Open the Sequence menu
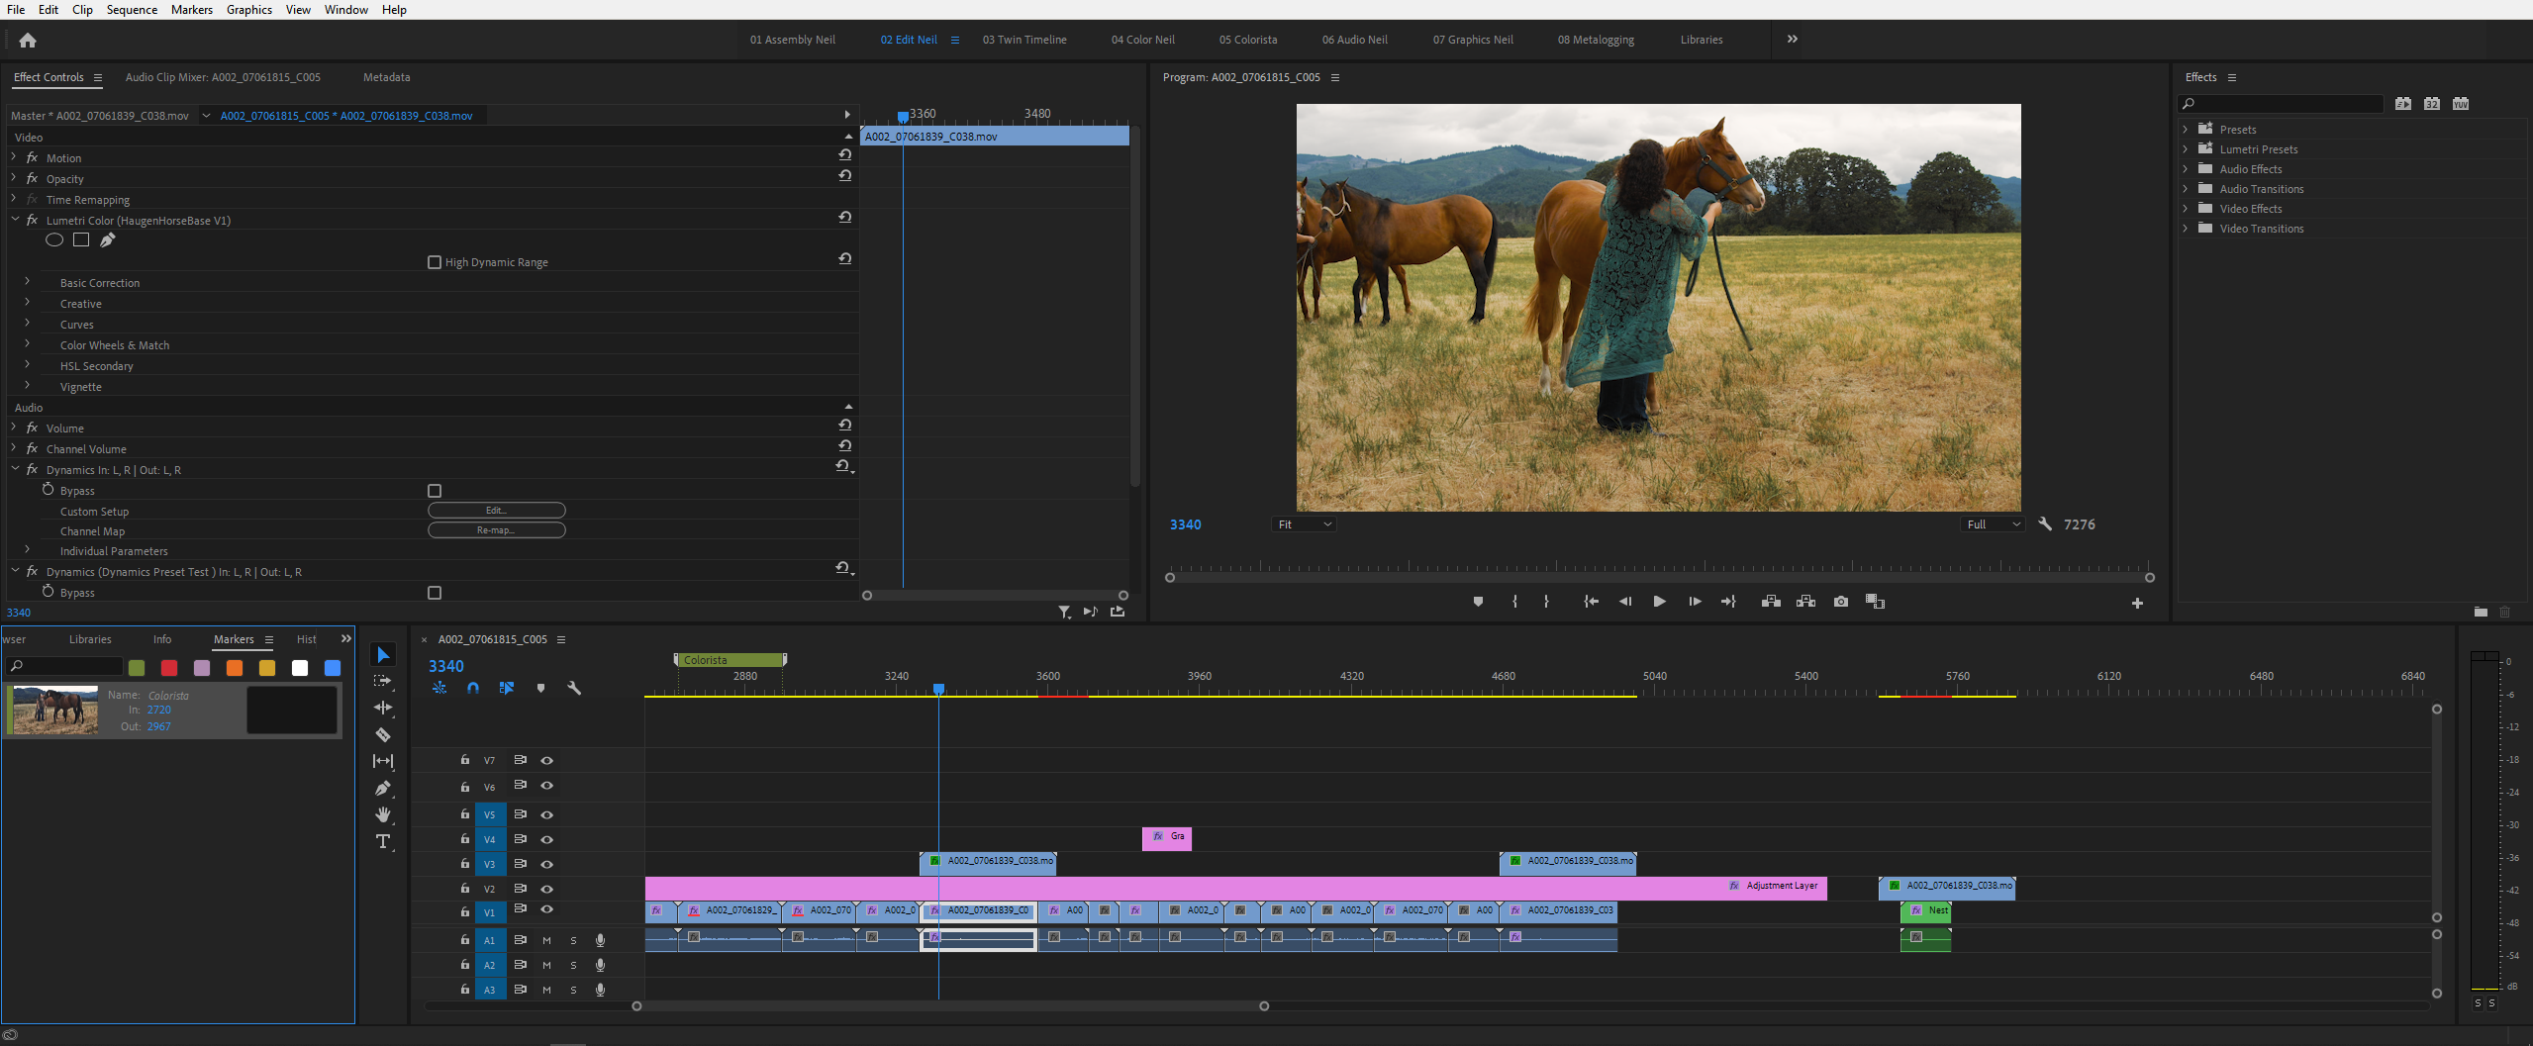The width and height of the screenshot is (2533, 1046). pyautogui.click(x=131, y=9)
